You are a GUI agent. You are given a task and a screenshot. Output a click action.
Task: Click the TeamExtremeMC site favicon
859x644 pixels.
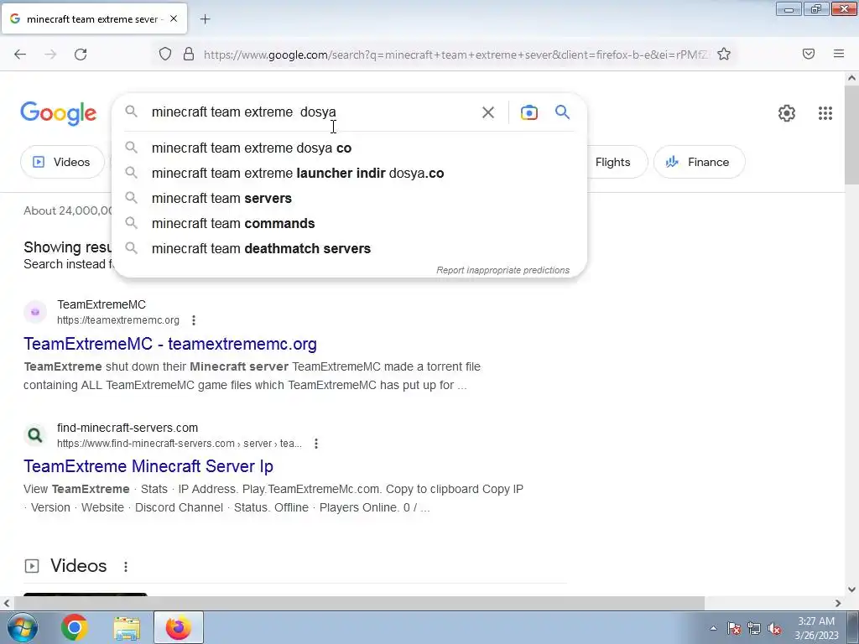coord(35,312)
